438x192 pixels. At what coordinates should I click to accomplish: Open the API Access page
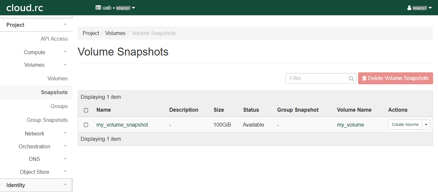tap(54, 39)
